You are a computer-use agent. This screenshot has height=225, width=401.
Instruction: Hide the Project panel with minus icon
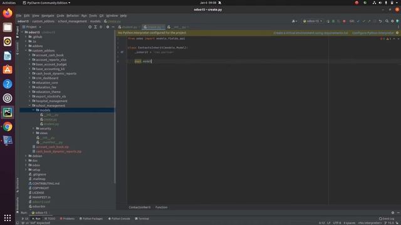tap(113, 27)
